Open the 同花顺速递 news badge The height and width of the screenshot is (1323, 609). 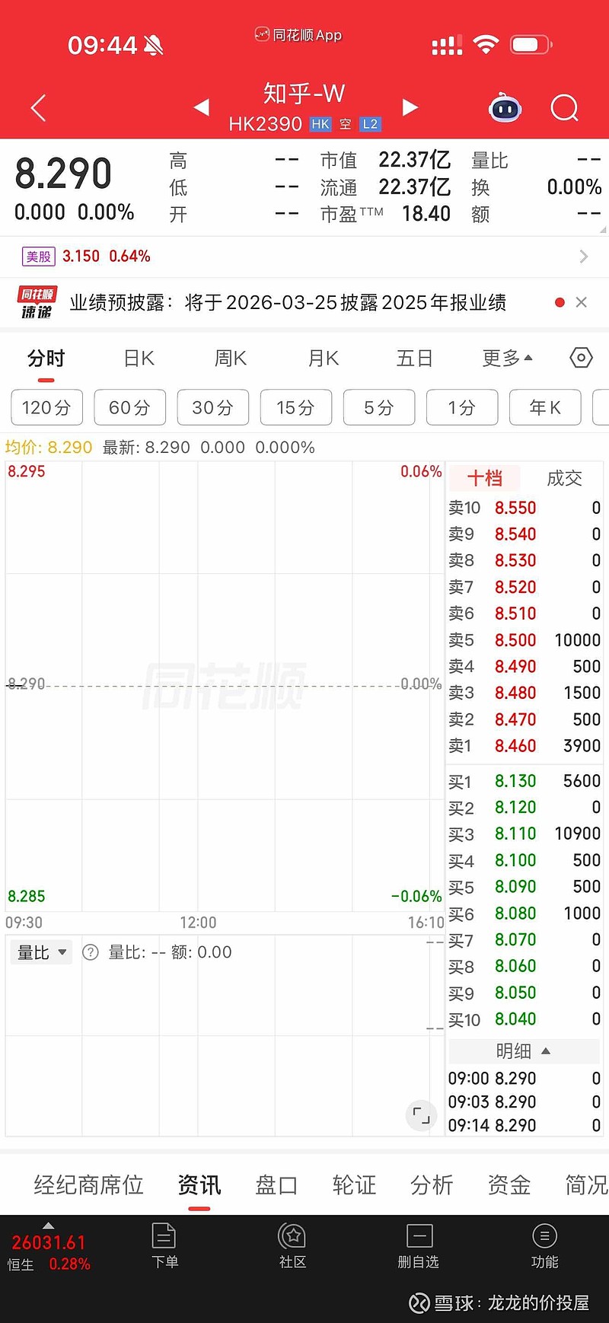tap(37, 302)
